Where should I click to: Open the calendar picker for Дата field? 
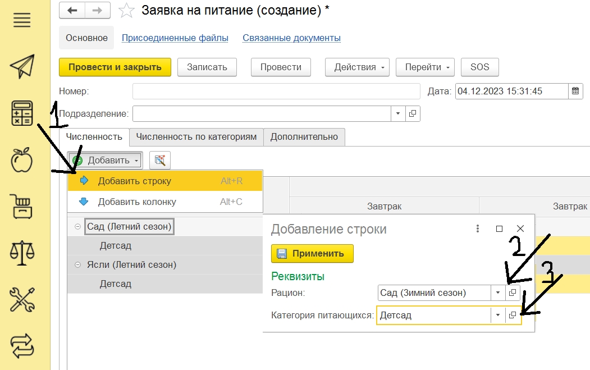(575, 91)
